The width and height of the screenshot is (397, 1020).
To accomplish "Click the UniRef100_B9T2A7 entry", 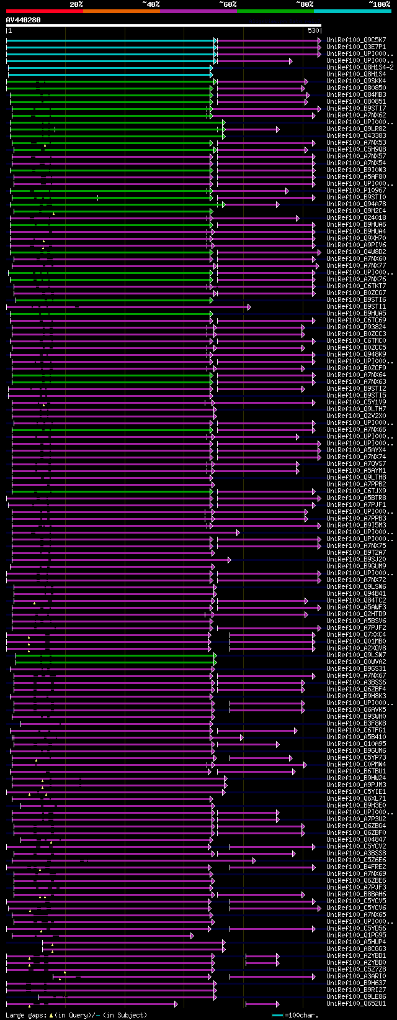I will (356, 552).
